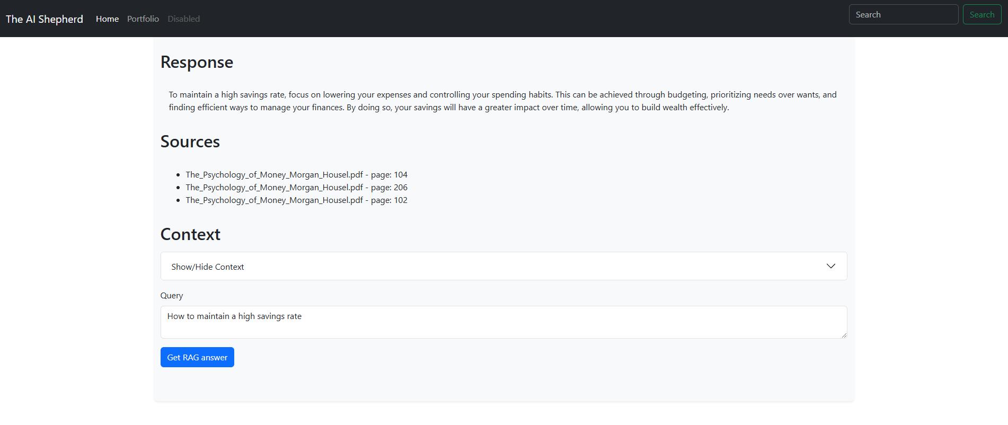Open The AI Shepherd brand link
Image resolution: width=1008 pixels, height=425 pixels.
click(x=45, y=19)
